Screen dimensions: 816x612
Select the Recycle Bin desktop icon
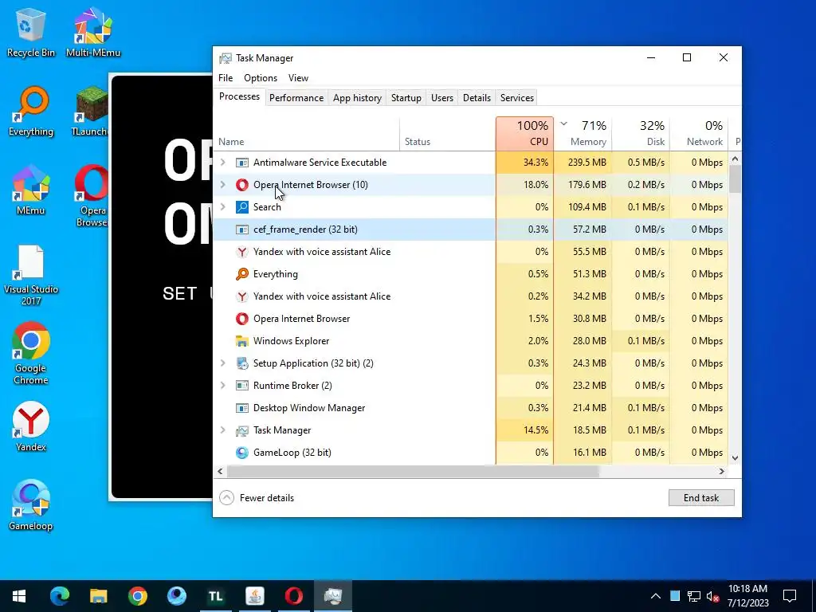coord(31,32)
